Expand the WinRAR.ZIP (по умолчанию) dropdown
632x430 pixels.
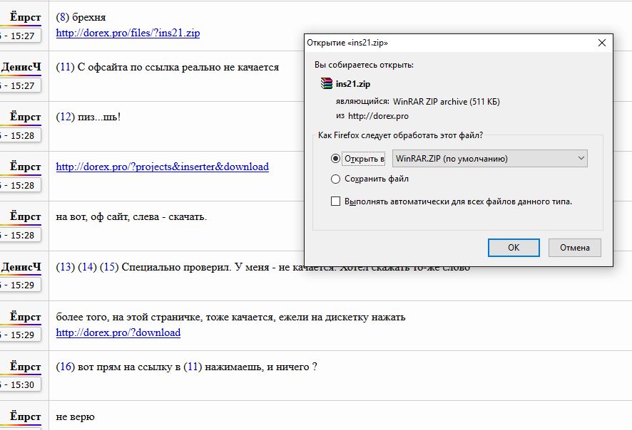(x=490, y=159)
